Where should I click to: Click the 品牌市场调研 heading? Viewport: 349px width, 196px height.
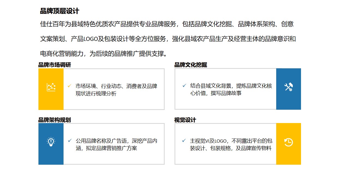[x=55, y=65]
